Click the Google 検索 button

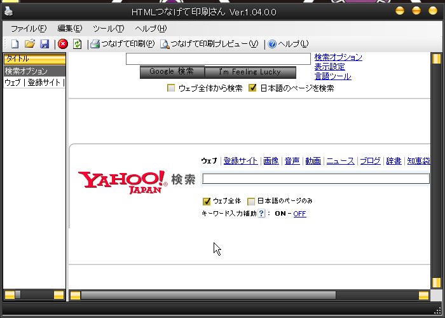[x=172, y=72]
